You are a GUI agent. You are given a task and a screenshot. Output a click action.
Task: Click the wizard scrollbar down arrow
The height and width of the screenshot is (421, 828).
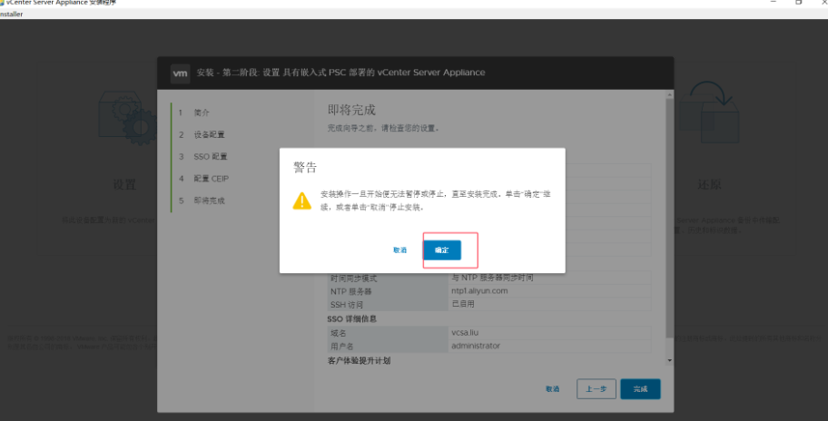pos(670,360)
